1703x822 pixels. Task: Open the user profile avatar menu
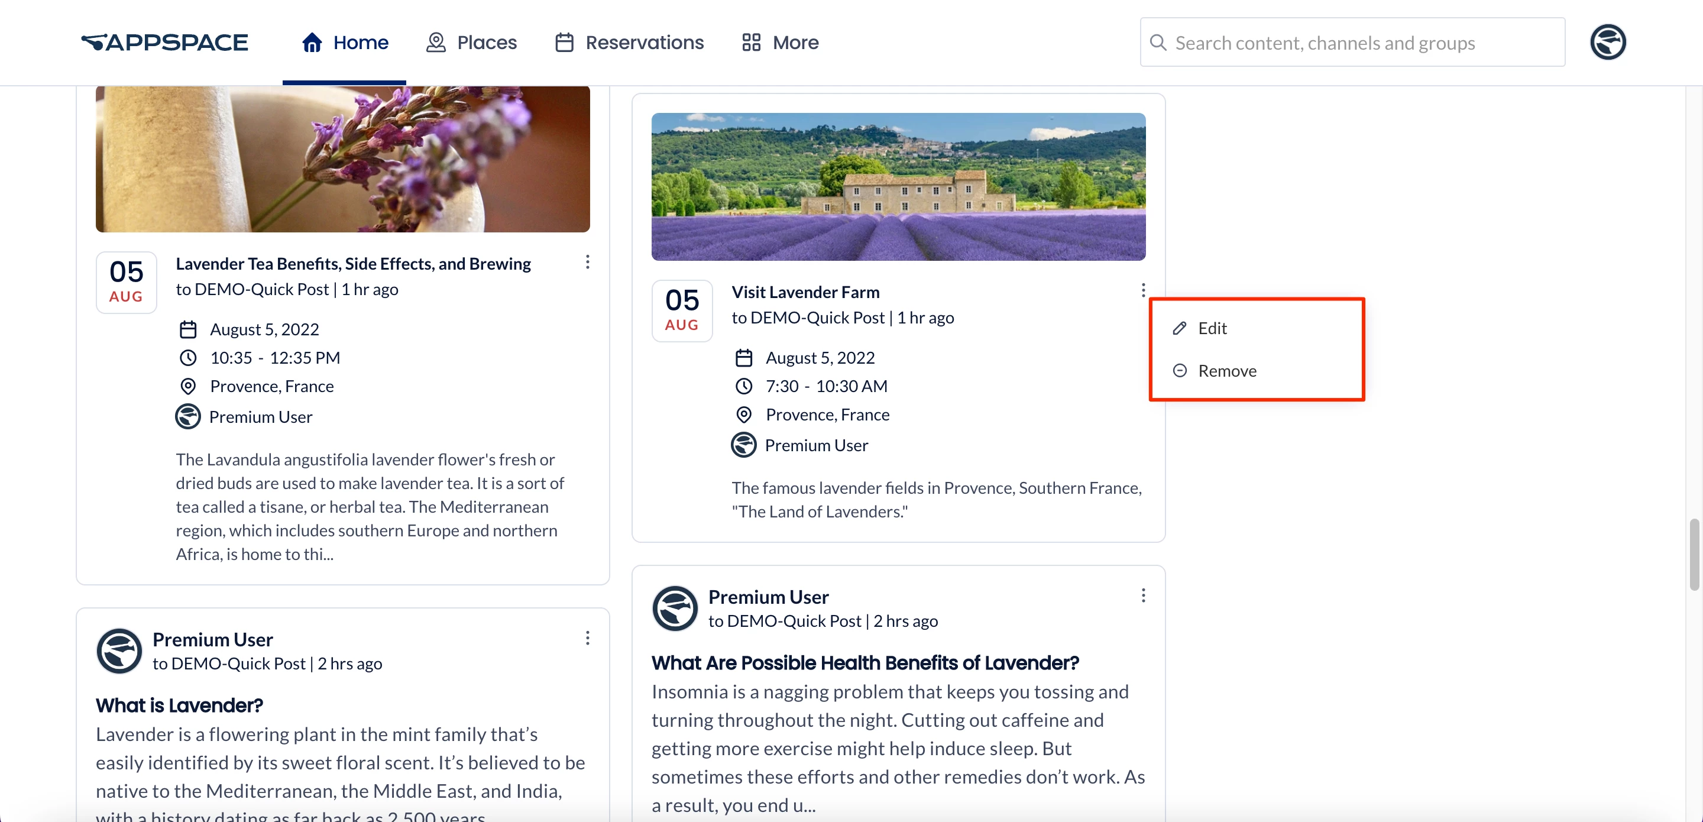[x=1607, y=43]
